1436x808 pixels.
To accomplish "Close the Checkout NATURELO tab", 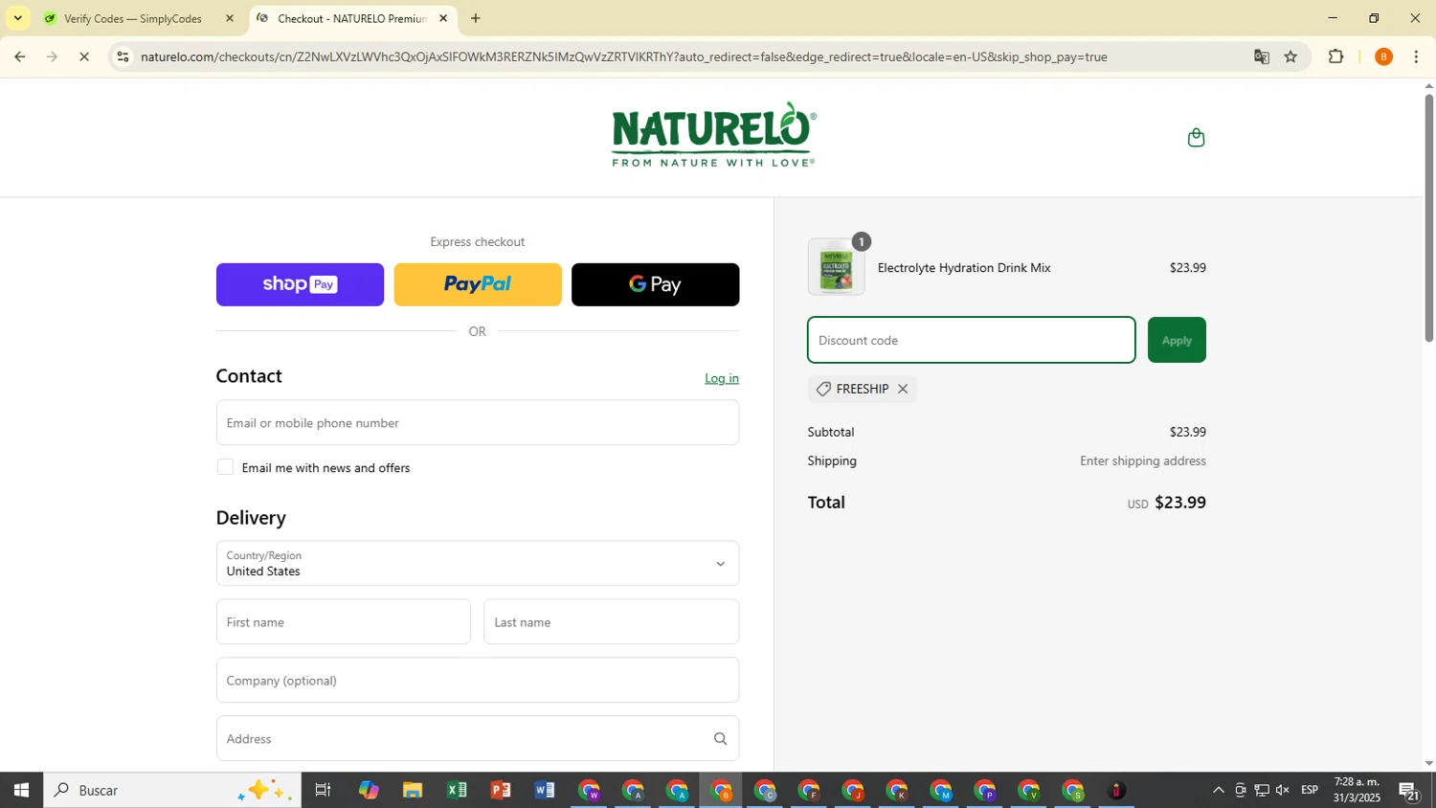I will [x=443, y=18].
